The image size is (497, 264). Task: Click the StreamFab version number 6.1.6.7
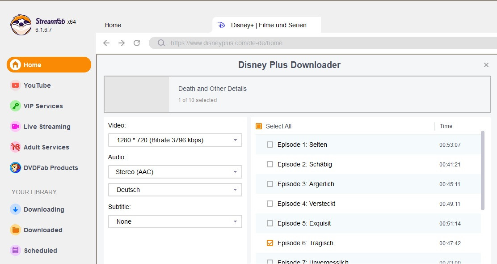[43, 30]
